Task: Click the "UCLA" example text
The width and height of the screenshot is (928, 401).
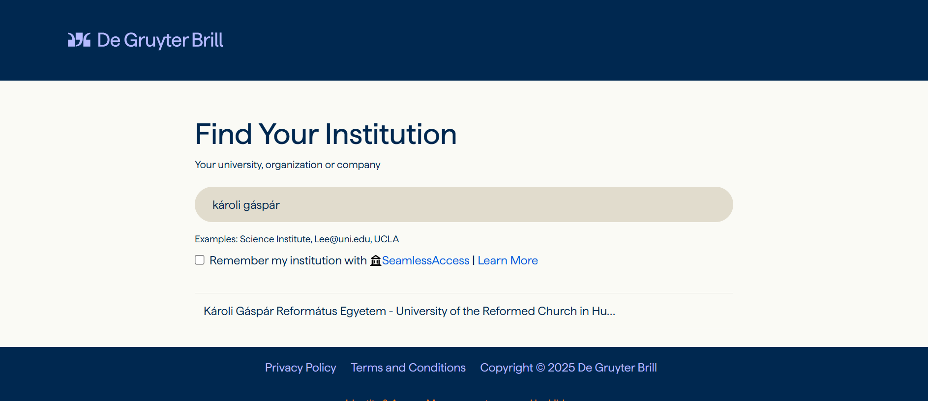Action: pos(387,239)
